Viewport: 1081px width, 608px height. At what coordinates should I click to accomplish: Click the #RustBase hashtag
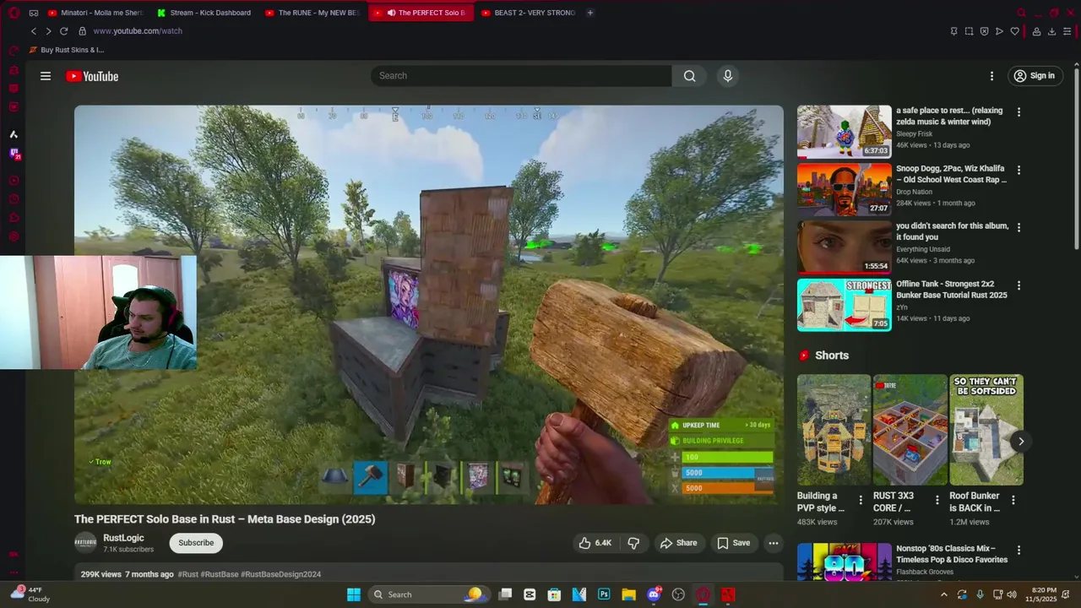click(220, 574)
